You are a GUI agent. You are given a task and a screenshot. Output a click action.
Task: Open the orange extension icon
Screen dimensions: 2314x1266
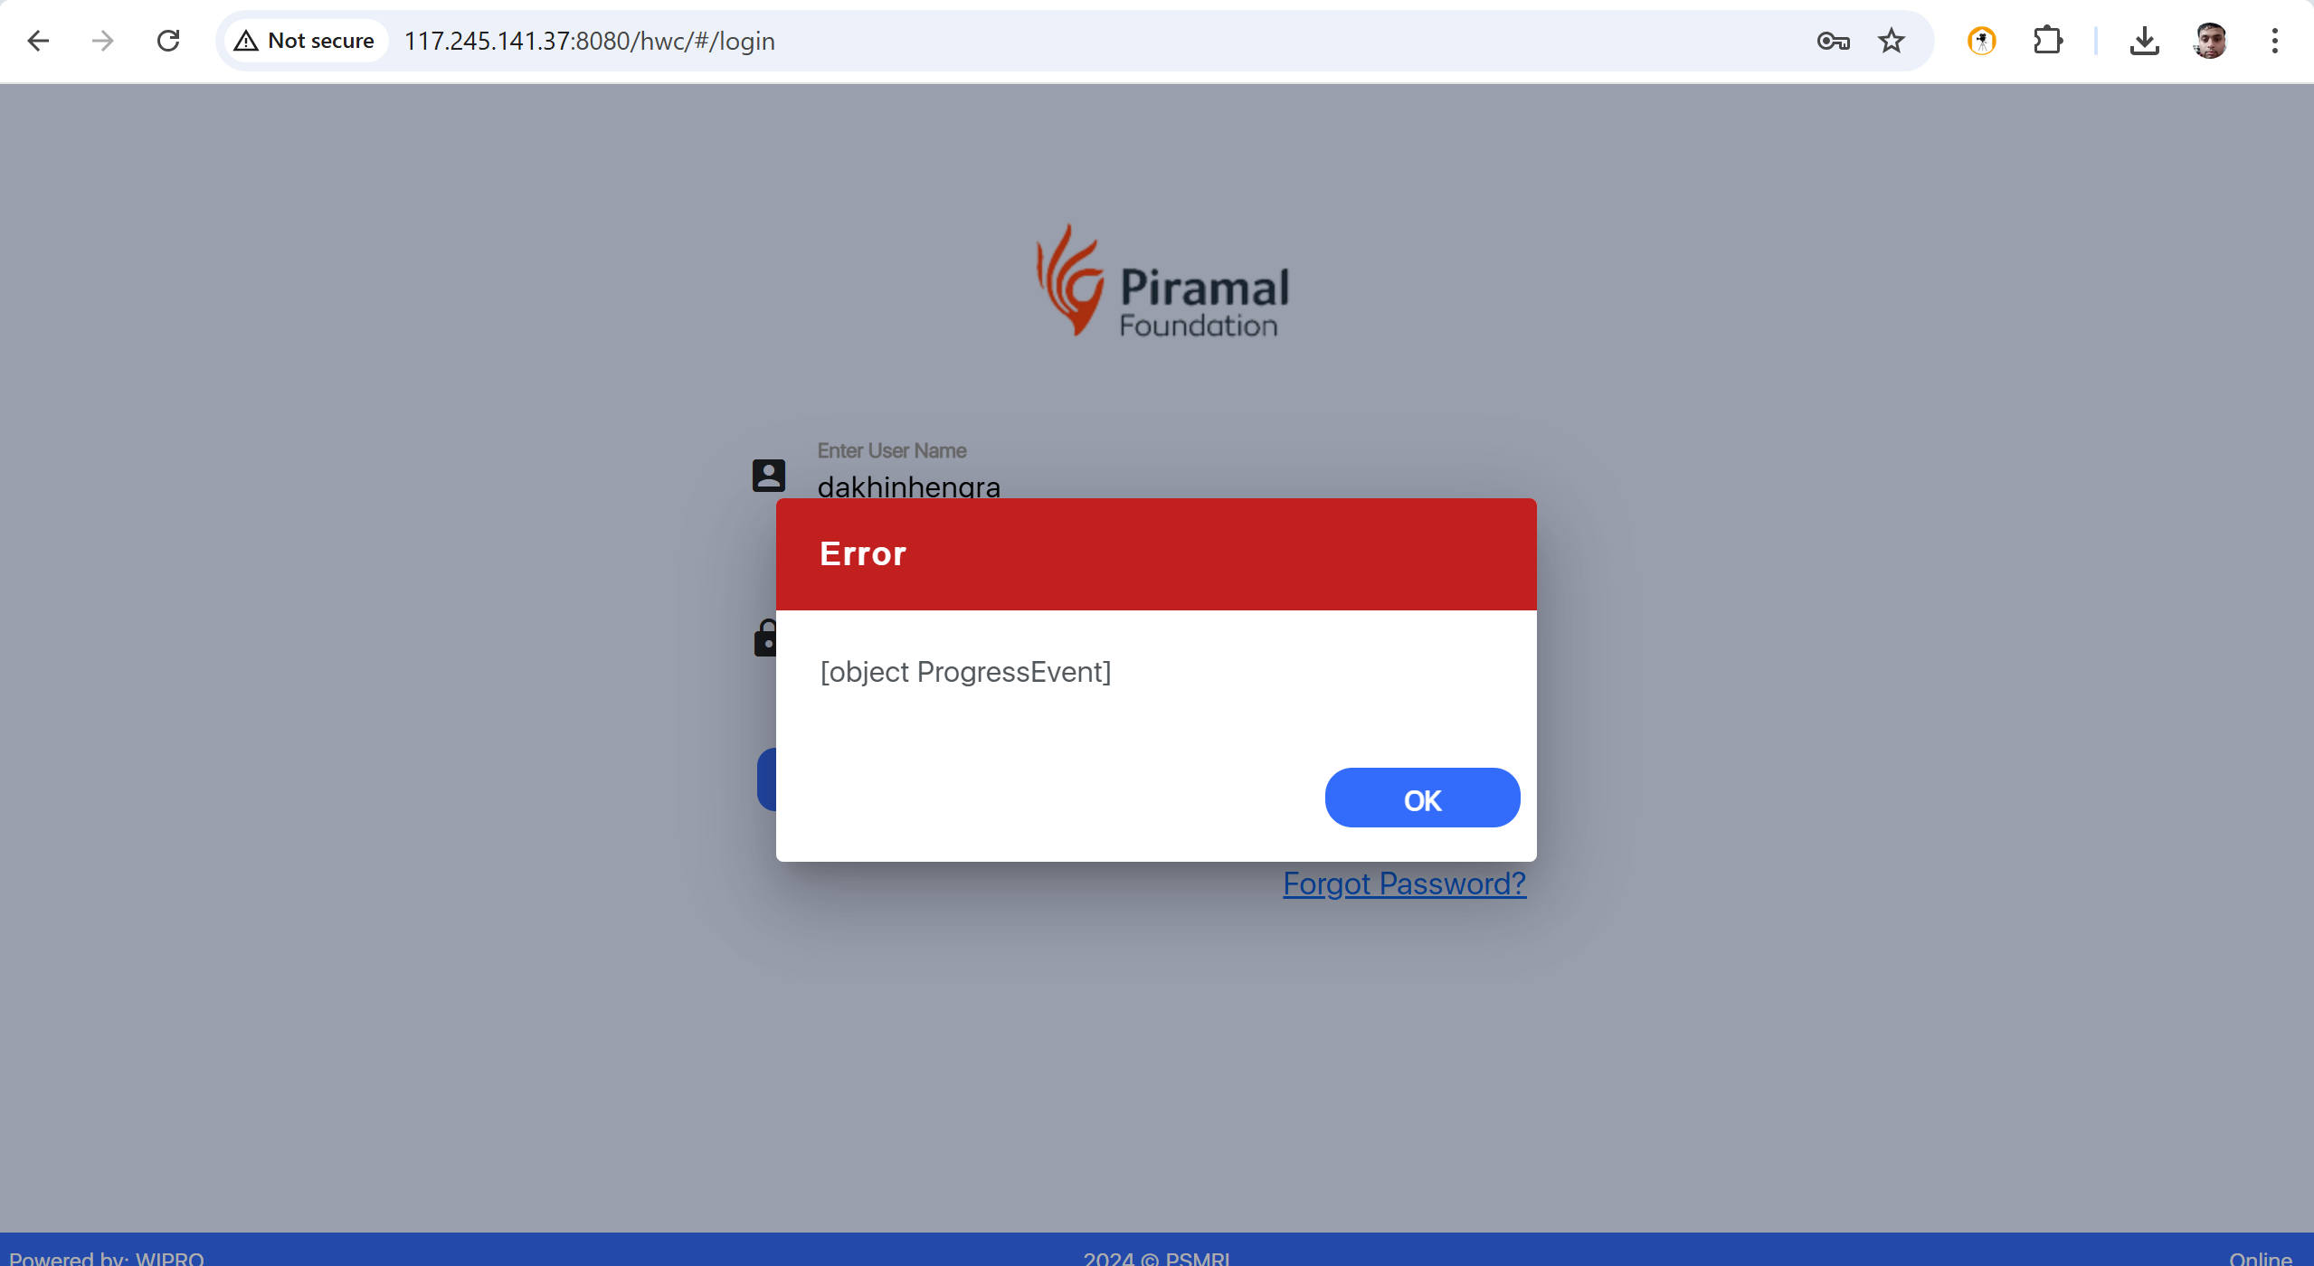pyautogui.click(x=1982, y=41)
